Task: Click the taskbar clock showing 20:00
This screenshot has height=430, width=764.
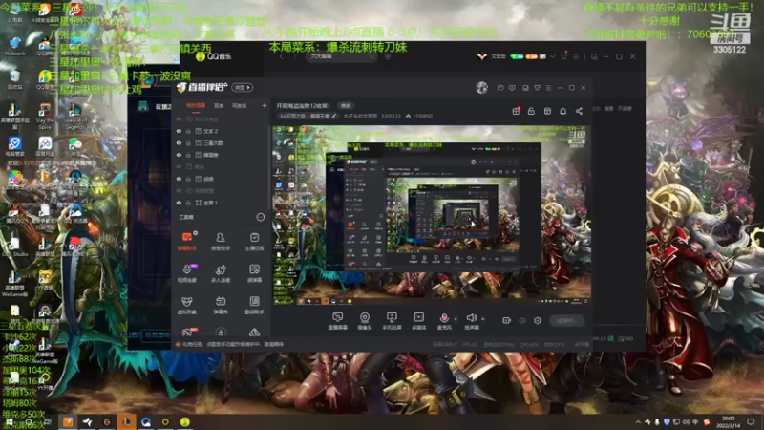Action: click(x=728, y=421)
